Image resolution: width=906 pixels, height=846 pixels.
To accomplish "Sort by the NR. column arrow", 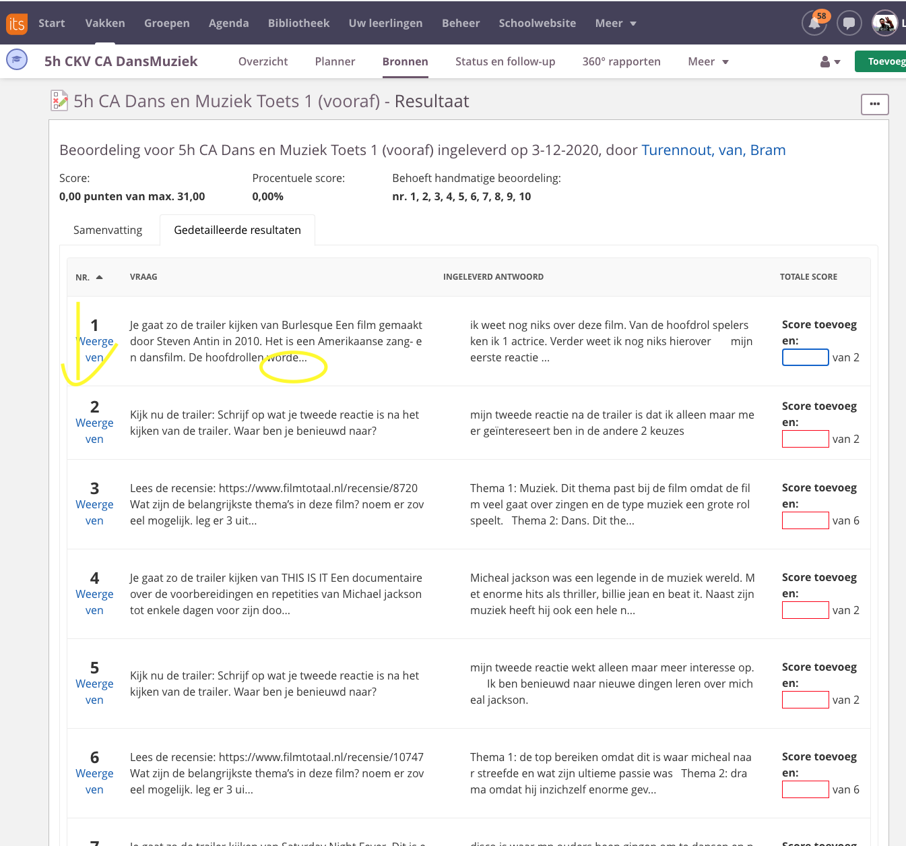I will tap(99, 277).
